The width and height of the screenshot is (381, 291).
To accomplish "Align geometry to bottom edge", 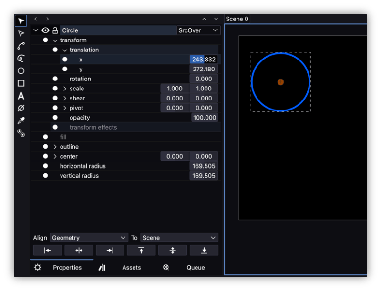I will 204,250.
